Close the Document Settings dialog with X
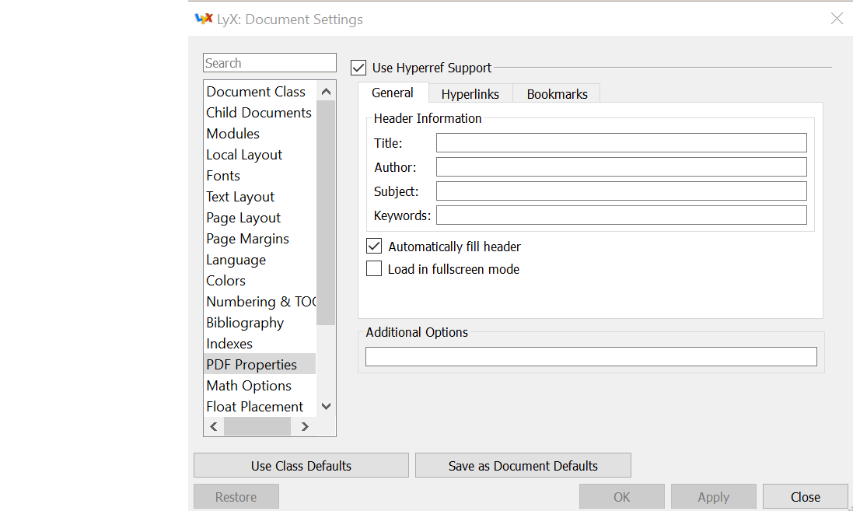The width and height of the screenshot is (853, 511). click(x=837, y=19)
